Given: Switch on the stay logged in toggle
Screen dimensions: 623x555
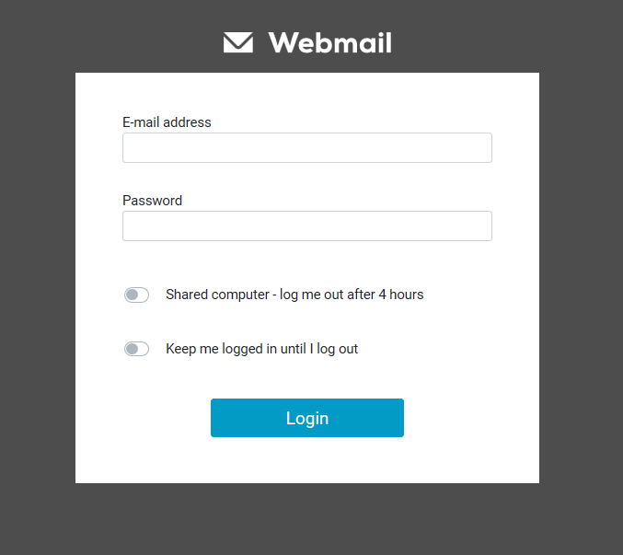Looking at the screenshot, I should pos(136,349).
